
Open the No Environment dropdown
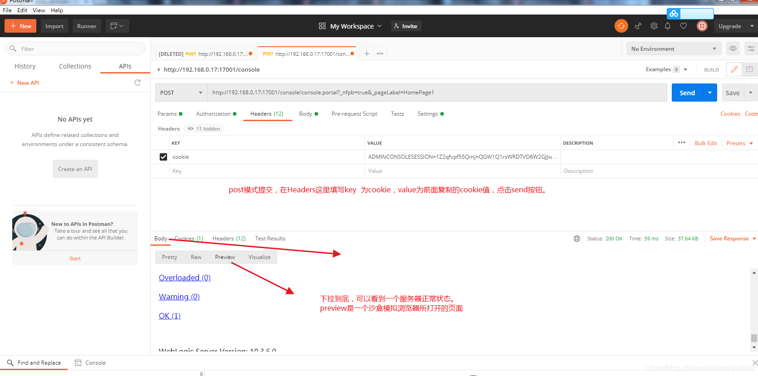(x=674, y=49)
